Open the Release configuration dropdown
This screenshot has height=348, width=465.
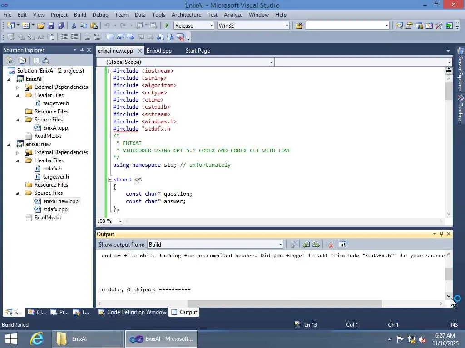[x=211, y=26]
